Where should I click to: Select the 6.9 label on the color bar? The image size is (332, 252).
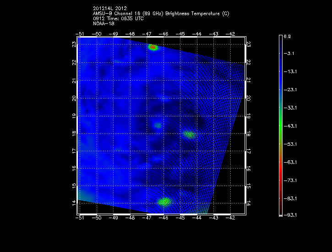pos(288,36)
